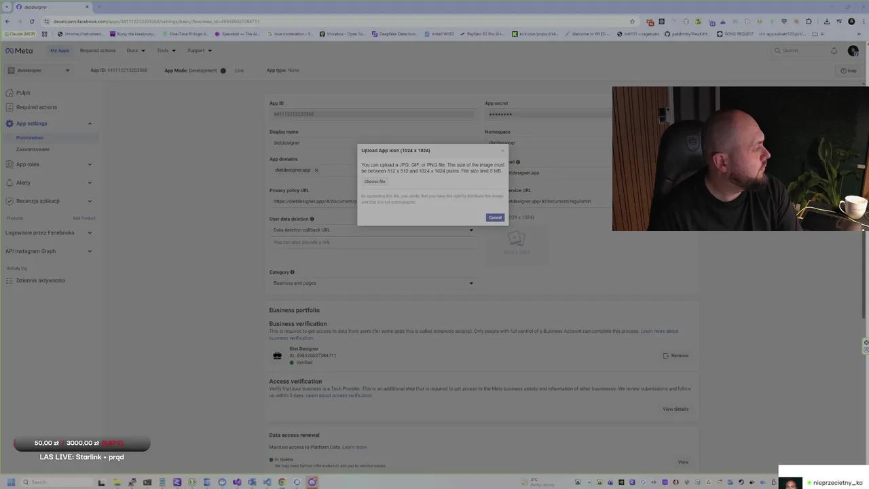Image resolution: width=869 pixels, height=489 pixels.
Task: Bookmark page with star icon
Action: pyautogui.click(x=632, y=21)
